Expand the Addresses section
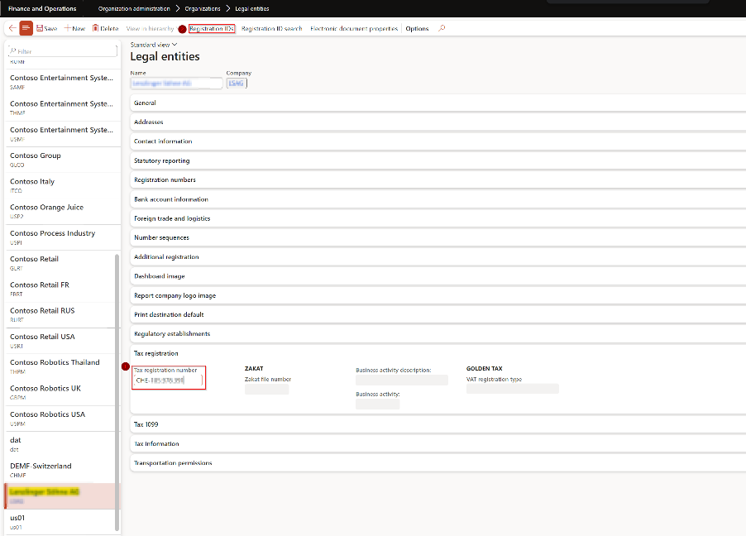 (x=438, y=122)
